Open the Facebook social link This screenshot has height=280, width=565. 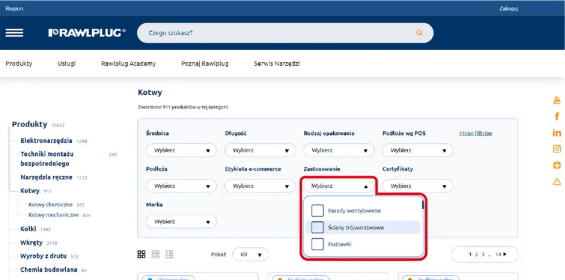point(557,117)
